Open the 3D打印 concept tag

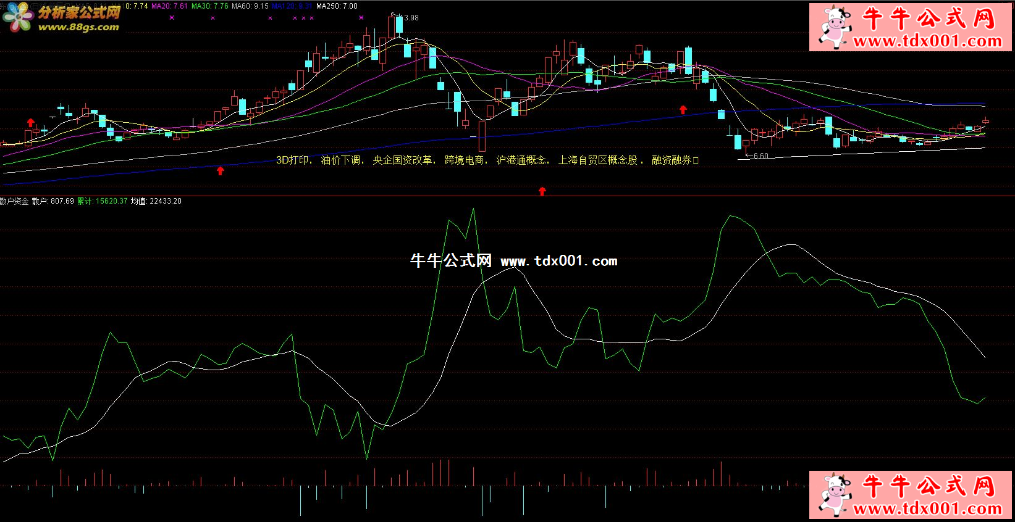point(293,160)
